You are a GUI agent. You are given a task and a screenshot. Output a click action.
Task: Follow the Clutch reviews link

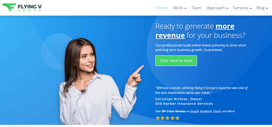(217, 111)
